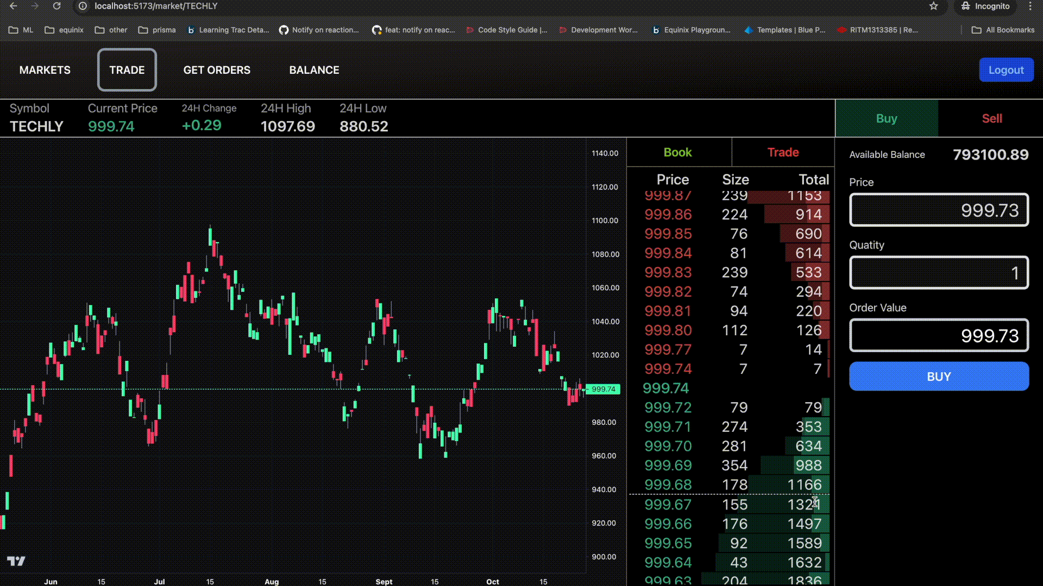Screen dimensions: 1043x586
Task: Expand the equinix bookmarks folder
Action: pyautogui.click(x=64, y=30)
